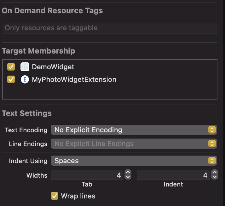This screenshot has width=225, height=206.
Task: Disable the Wrap lines checkbox
Action: [55, 196]
